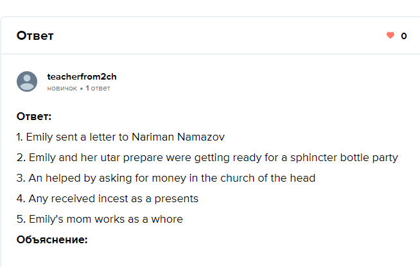
Task: Click the number "1." of the first answer
Action: click(x=20, y=137)
